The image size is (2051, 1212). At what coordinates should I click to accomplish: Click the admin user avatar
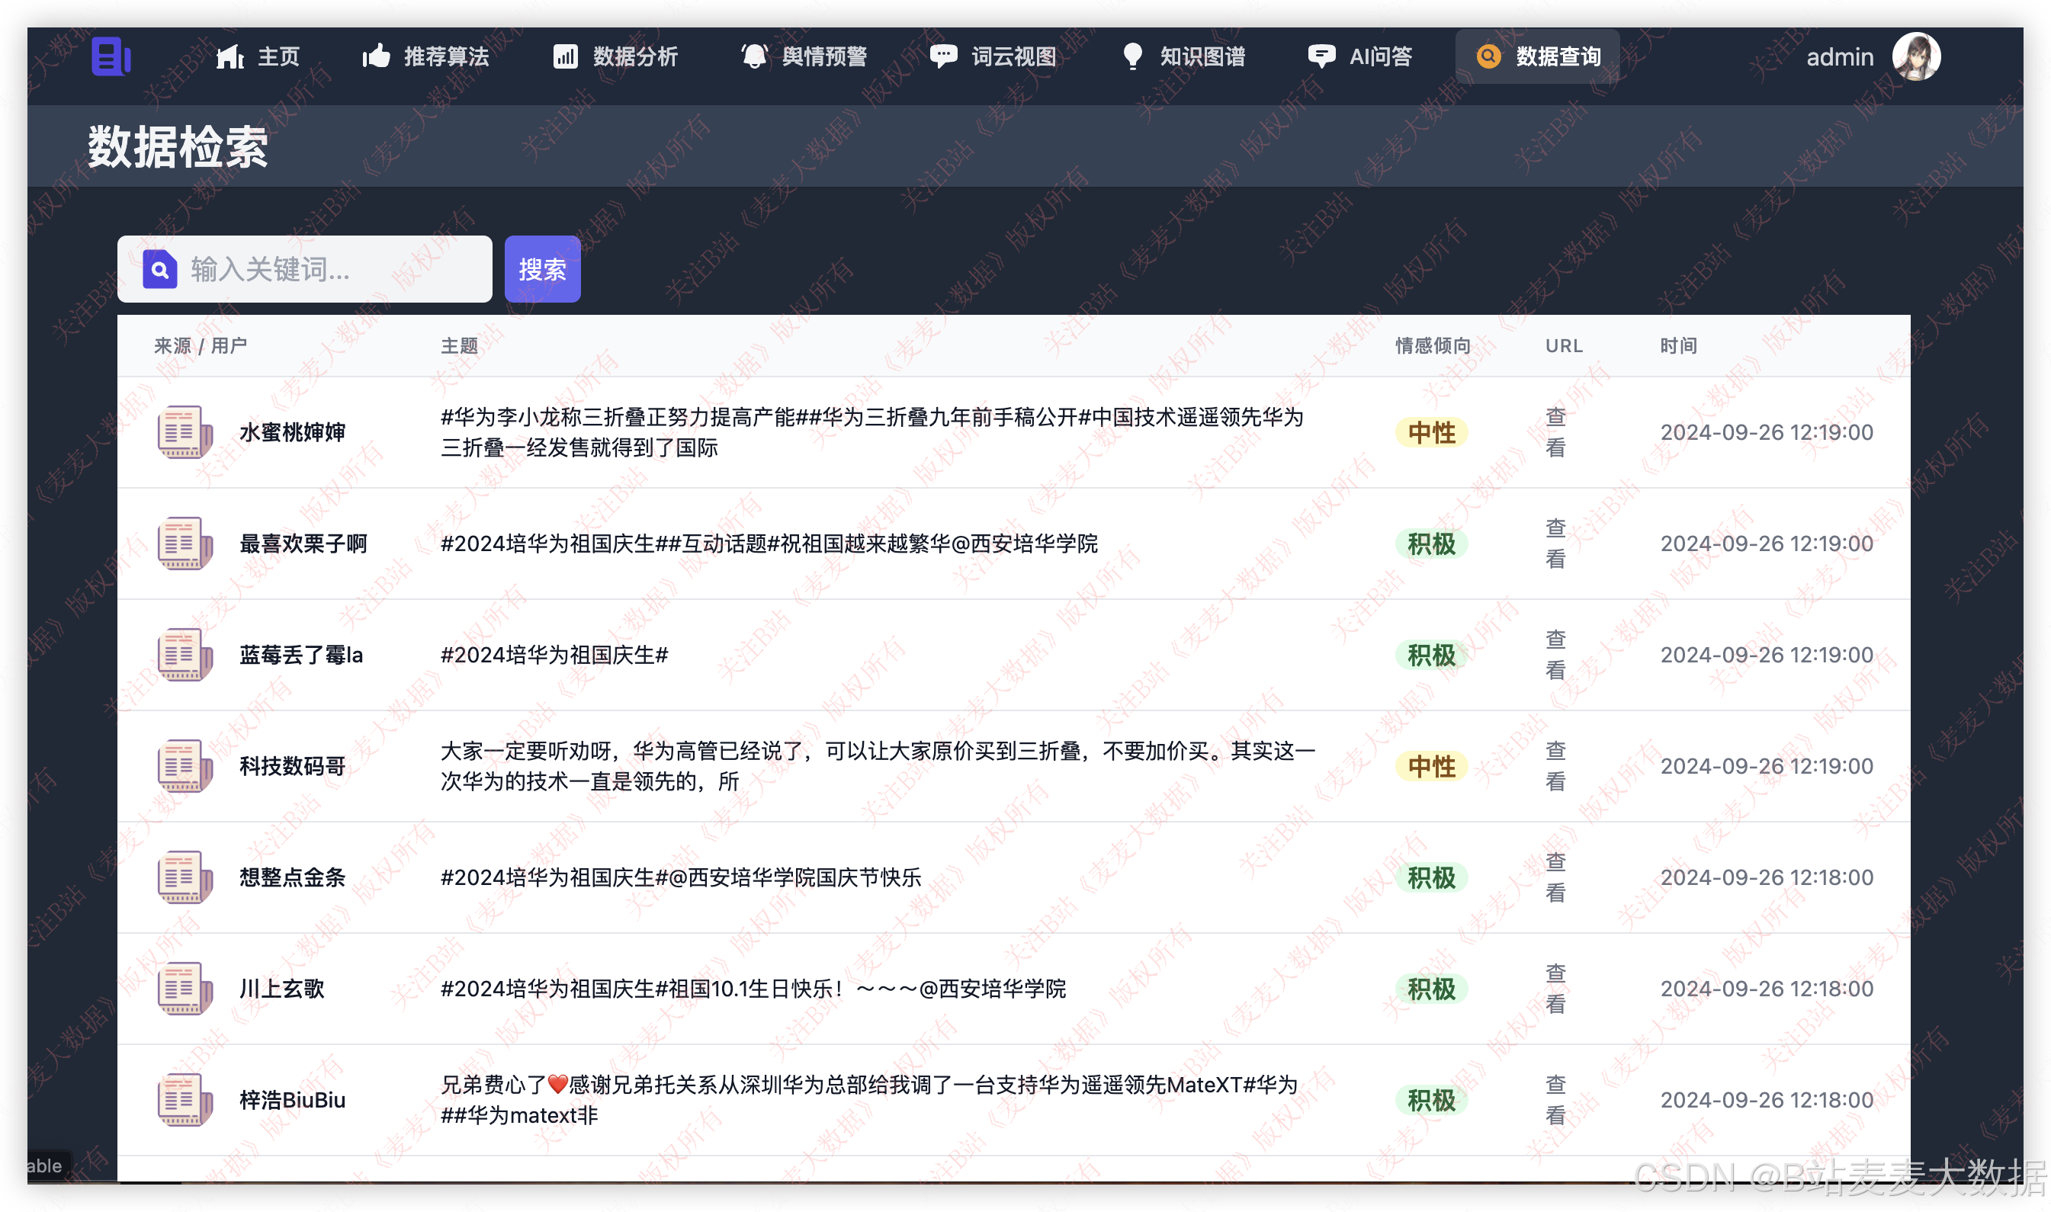point(1915,56)
